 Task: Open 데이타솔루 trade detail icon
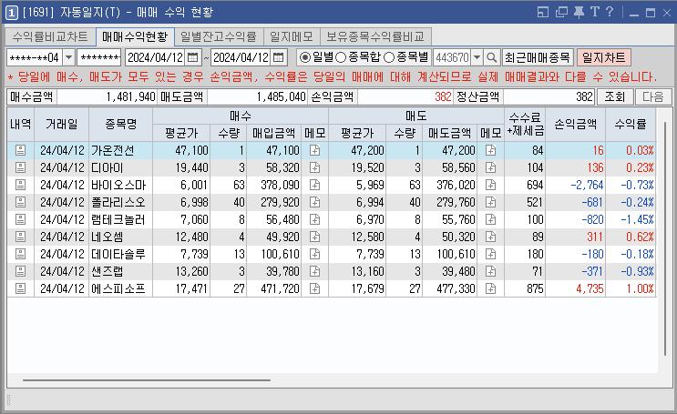(20, 254)
